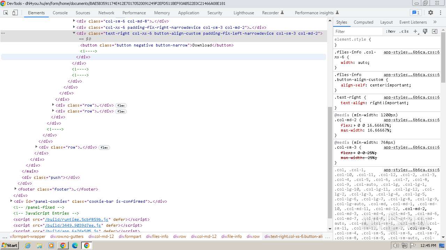The width and height of the screenshot is (446, 250).
Task: Switch to first Chrome taskbar window
Action: 63,245
